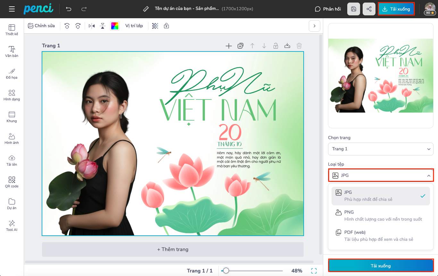Toggle fullscreen view icon
The height and width of the screenshot is (276, 438).
point(314,271)
